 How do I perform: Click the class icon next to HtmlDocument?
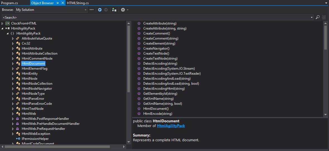[18, 63]
